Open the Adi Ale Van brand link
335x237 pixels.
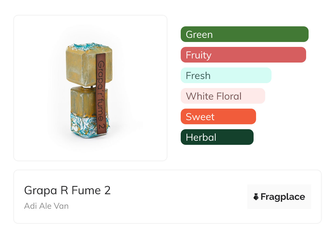click(x=46, y=206)
